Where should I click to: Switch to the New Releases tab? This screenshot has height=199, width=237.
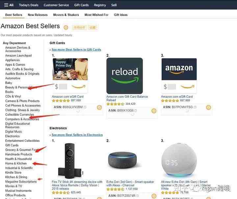click(x=38, y=15)
